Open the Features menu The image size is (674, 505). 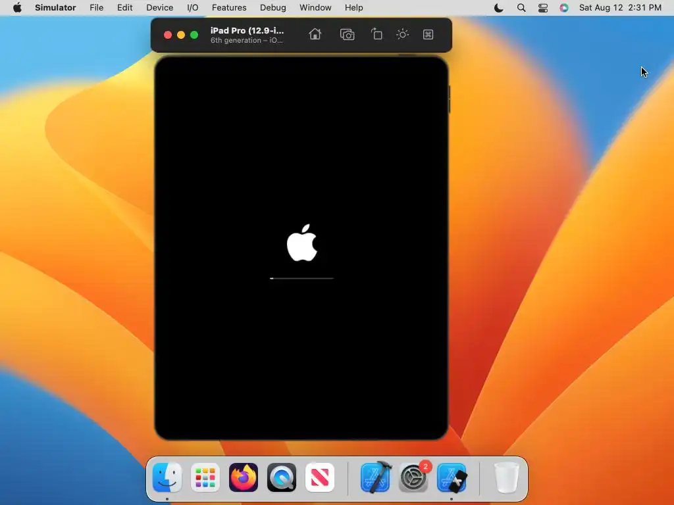229,8
